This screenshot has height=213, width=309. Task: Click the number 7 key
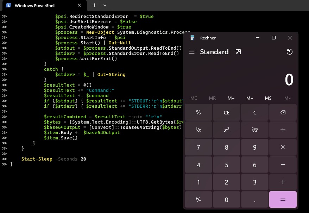[198, 148]
